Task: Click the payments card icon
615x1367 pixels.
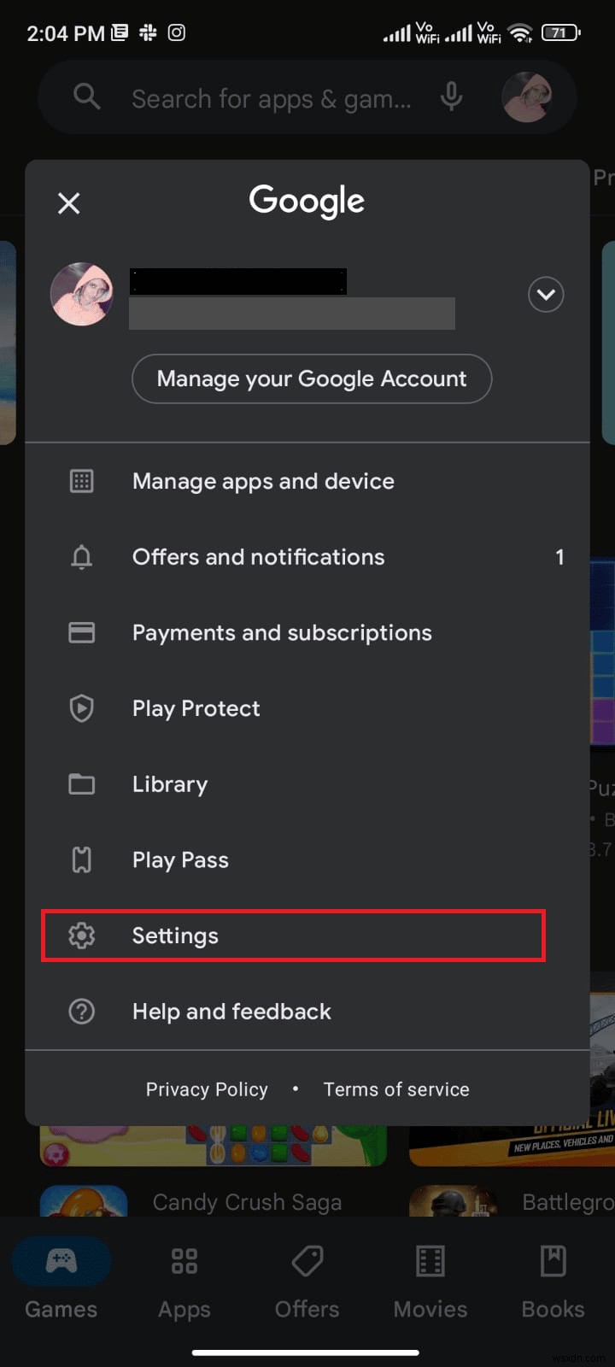Action: (x=81, y=632)
